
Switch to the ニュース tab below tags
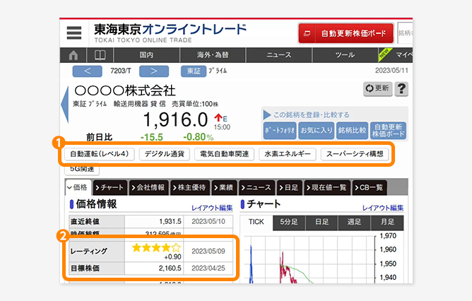[256, 187]
